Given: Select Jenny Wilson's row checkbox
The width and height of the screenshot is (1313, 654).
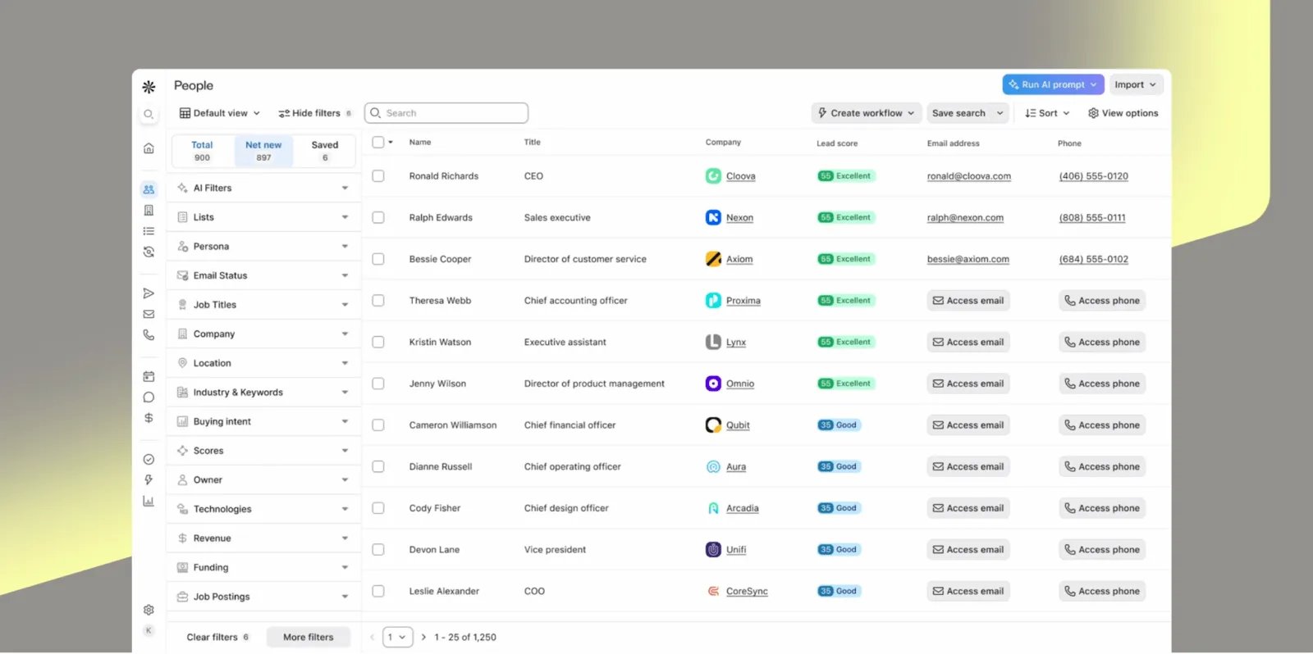Looking at the screenshot, I should 378,384.
